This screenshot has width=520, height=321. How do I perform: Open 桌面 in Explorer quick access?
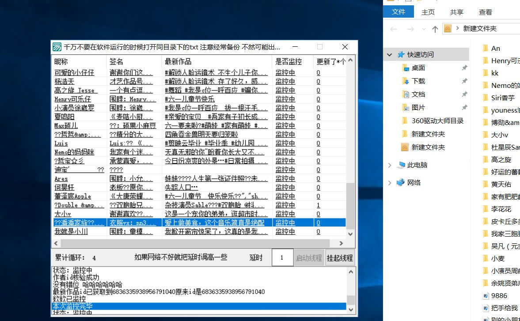pyautogui.click(x=418, y=68)
